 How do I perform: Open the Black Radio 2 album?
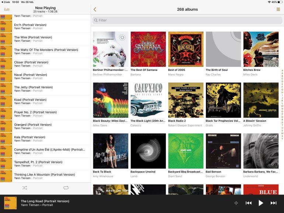pyautogui.click(x=186, y=100)
